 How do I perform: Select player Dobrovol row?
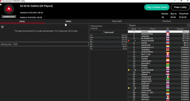[x=159, y=84]
